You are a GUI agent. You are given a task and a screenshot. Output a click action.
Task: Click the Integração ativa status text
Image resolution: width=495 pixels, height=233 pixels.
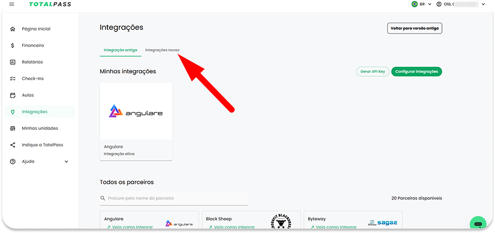pos(119,154)
